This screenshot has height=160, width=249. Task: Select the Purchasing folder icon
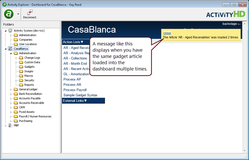point(16,121)
